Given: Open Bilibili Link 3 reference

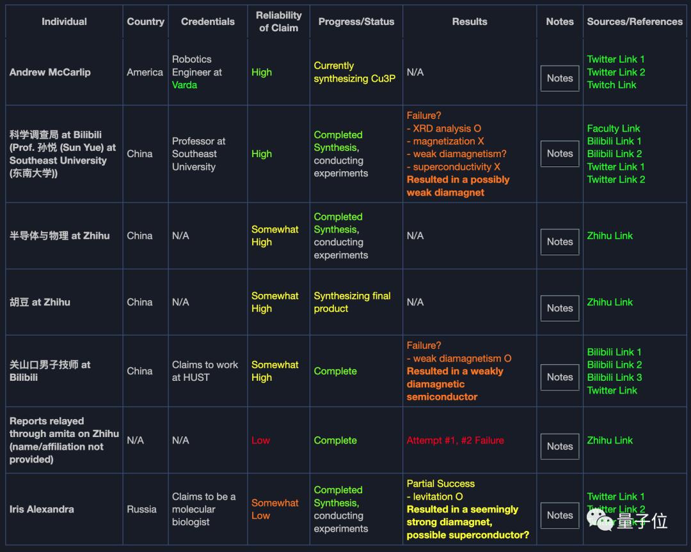Looking at the screenshot, I should 614,378.
